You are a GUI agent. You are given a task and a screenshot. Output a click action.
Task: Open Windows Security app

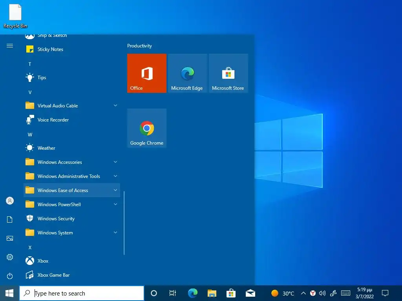pyautogui.click(x=71, y=219)
